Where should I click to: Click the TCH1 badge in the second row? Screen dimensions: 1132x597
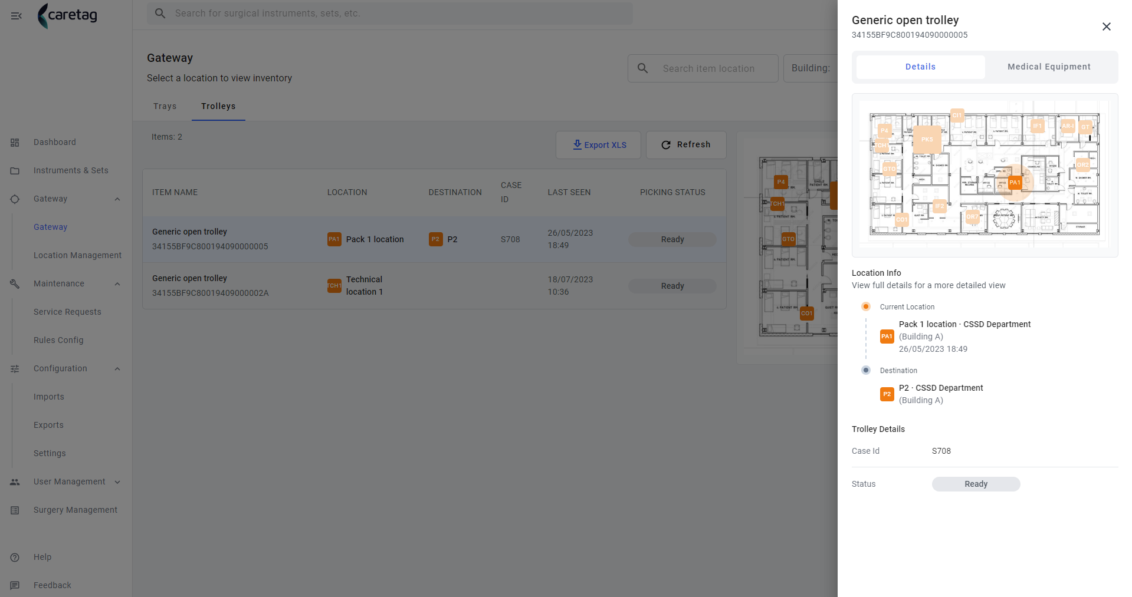[x=334, y=286]
